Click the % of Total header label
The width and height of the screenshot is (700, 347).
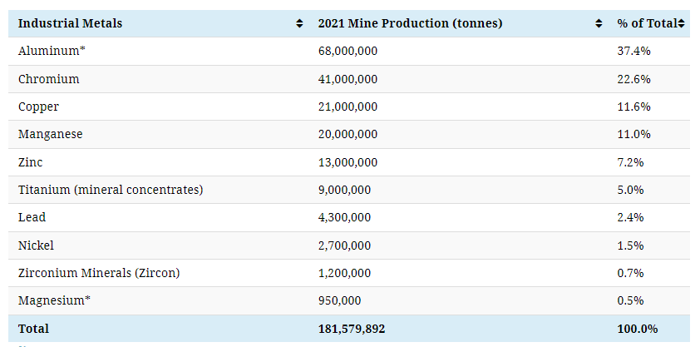646,23
